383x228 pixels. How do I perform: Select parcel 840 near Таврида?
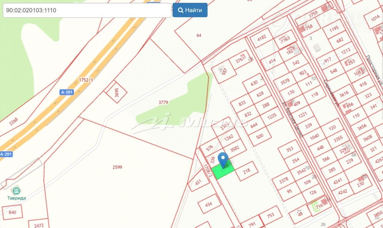[12, 212]
